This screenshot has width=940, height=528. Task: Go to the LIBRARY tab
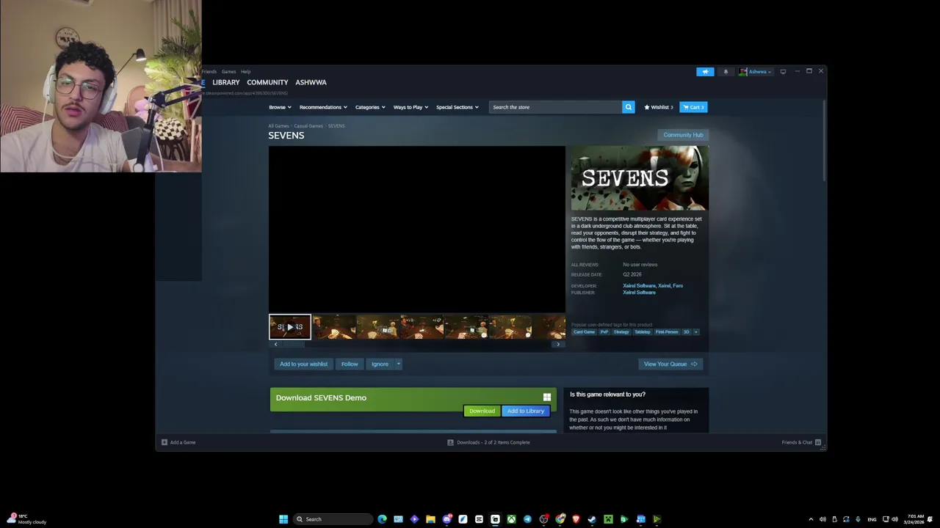tap(226, 82)
